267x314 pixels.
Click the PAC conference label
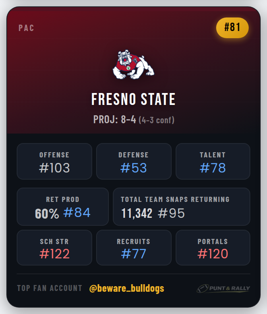point(26,28)
